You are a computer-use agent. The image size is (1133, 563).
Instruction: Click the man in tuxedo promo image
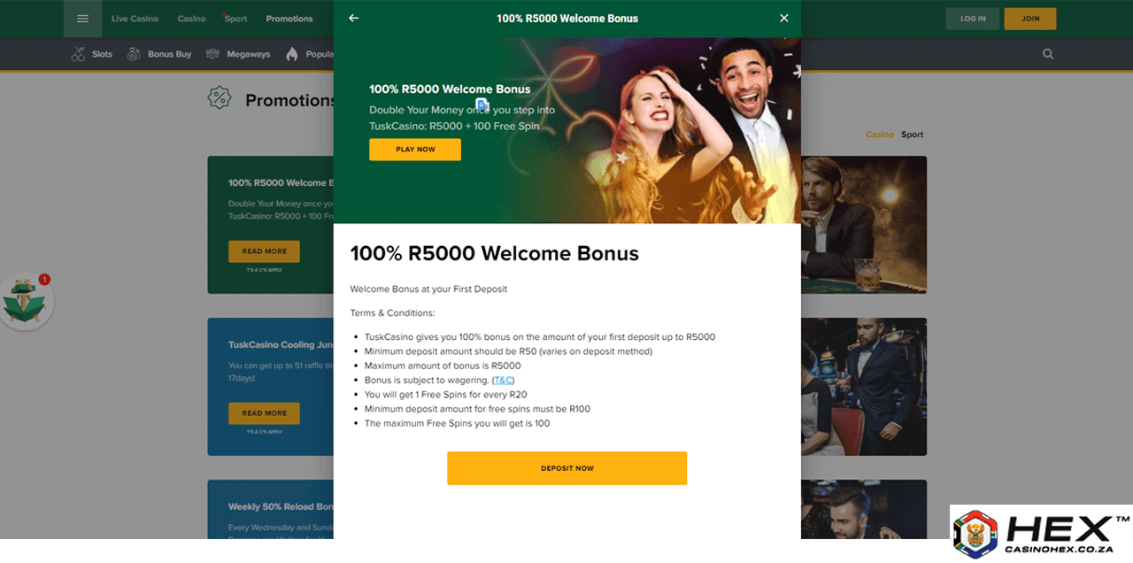(864, 387)
